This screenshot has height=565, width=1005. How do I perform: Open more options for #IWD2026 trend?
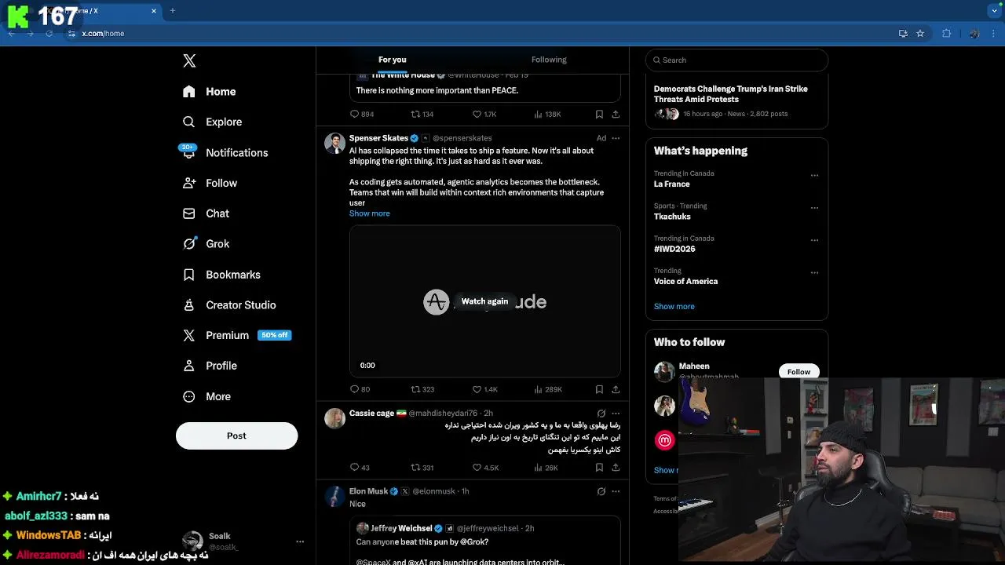814,240
